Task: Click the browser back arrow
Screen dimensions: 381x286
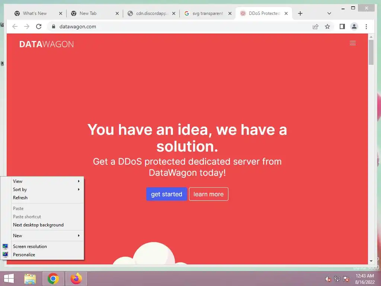Action: 15,26
